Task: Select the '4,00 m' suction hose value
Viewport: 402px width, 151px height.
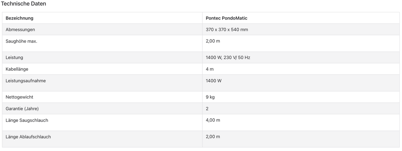Action: coord(213,120)
